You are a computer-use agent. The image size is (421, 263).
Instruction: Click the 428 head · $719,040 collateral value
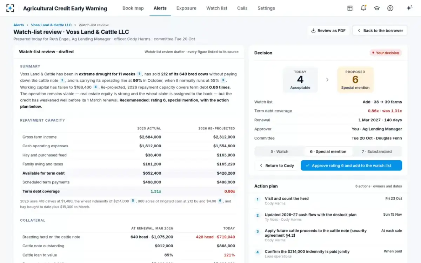[215, 237]
